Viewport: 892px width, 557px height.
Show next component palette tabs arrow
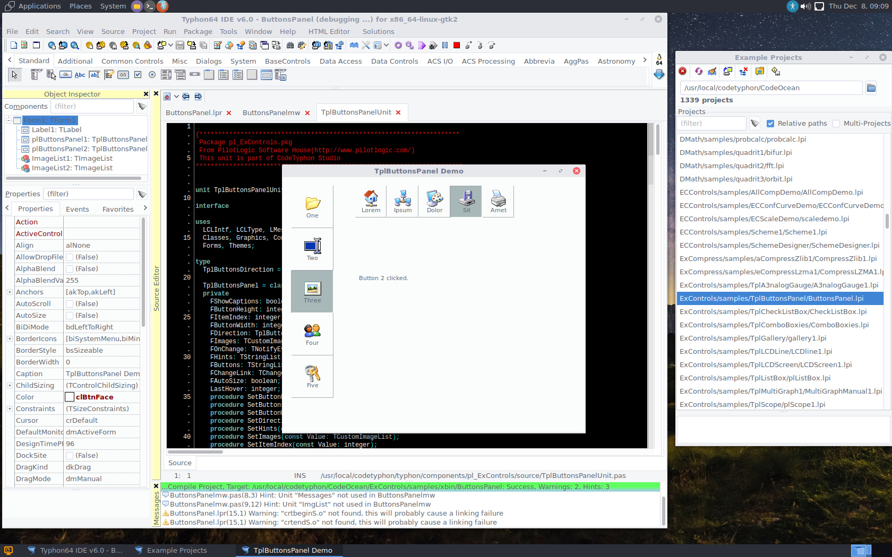645,60
